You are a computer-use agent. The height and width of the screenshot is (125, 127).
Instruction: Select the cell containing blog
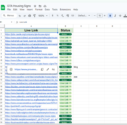81,67
